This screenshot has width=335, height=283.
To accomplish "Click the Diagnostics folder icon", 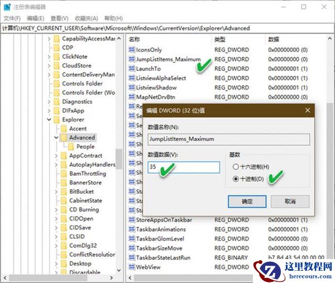I will (56, 102).
